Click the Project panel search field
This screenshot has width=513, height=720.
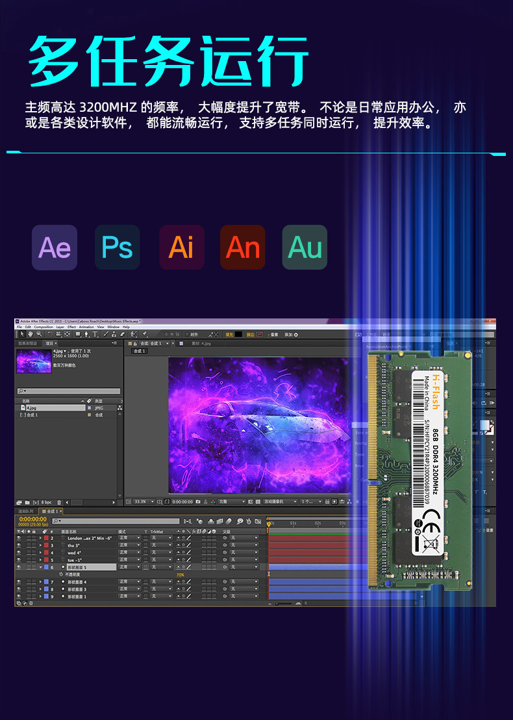[69, 391]
